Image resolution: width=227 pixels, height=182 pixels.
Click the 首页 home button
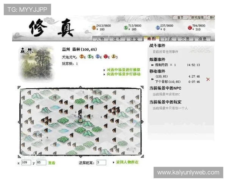click(x=180, y=17)
